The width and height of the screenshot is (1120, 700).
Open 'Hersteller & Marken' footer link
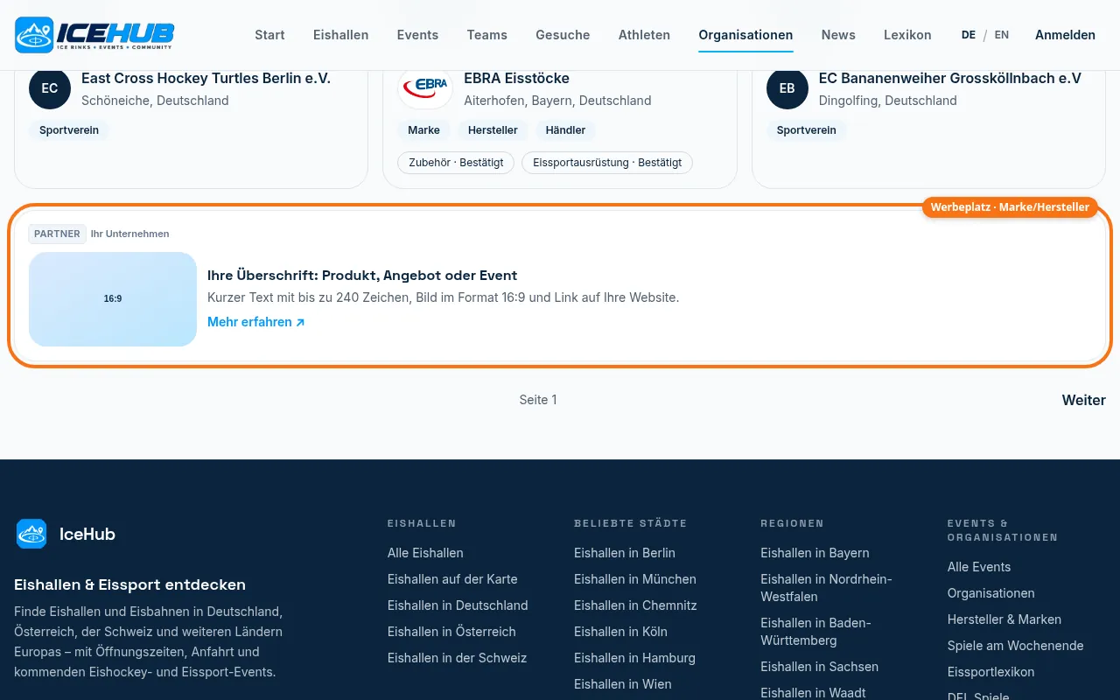click(x=1004, y=619)
